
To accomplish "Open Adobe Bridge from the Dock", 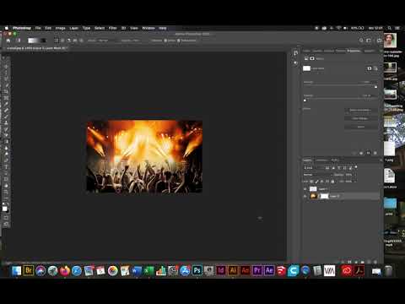I will coord(29,270).
